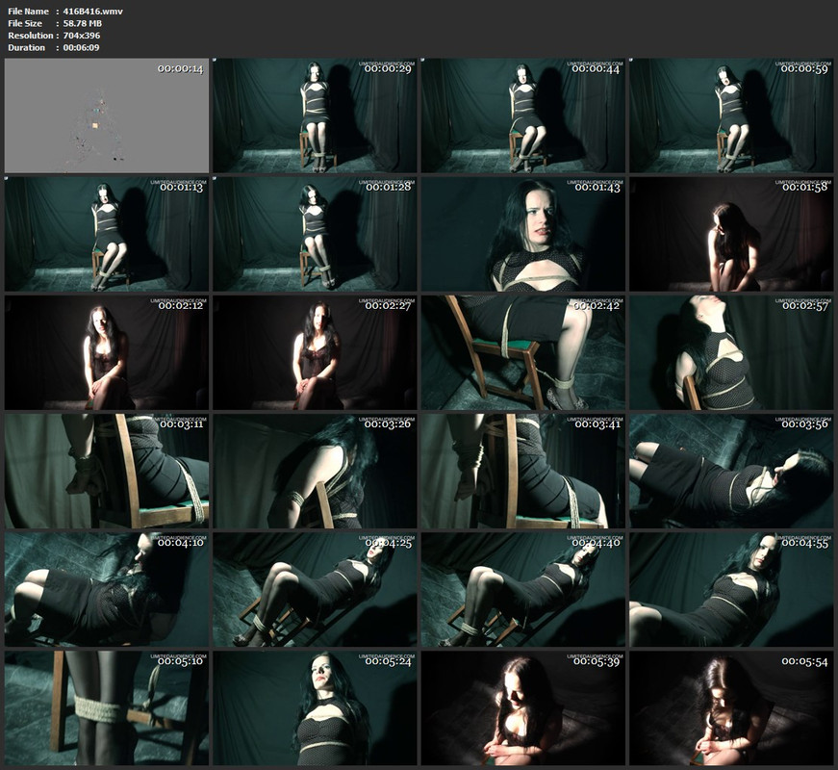Pick the preview frame timed 00:02:57
838x770 pixels.
tap(731, 353)
